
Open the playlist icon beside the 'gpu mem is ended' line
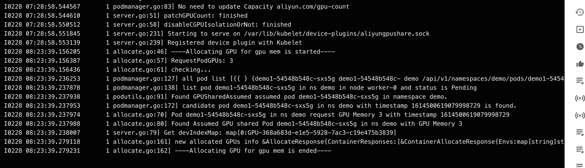point(580,150)
